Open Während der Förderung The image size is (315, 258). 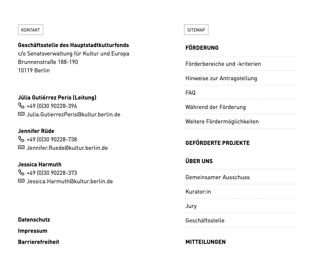(x=216, y=107)
